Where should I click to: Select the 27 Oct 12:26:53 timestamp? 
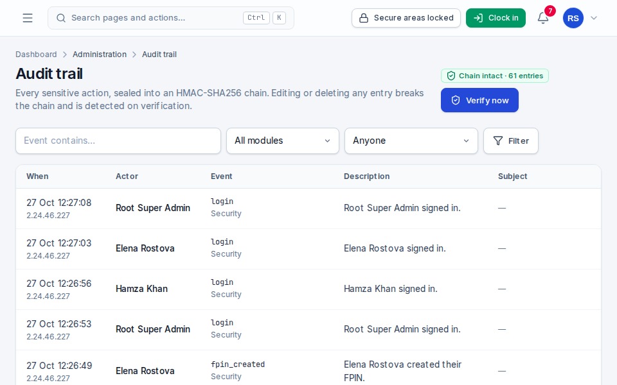pos(59,324)
